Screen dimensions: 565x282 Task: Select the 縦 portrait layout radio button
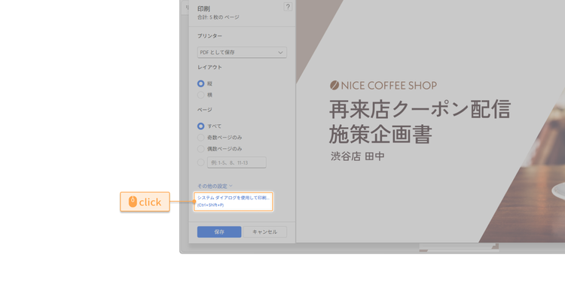pos(200,83)
